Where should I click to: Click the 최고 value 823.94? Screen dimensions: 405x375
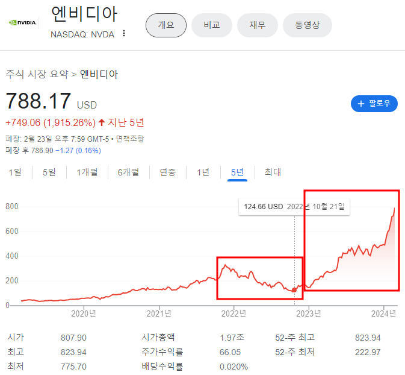click(x=73, y=352)
